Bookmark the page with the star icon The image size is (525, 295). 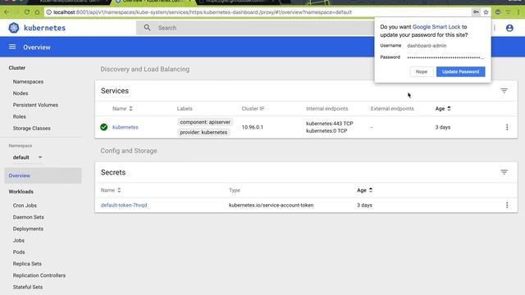tap(486, 12)
